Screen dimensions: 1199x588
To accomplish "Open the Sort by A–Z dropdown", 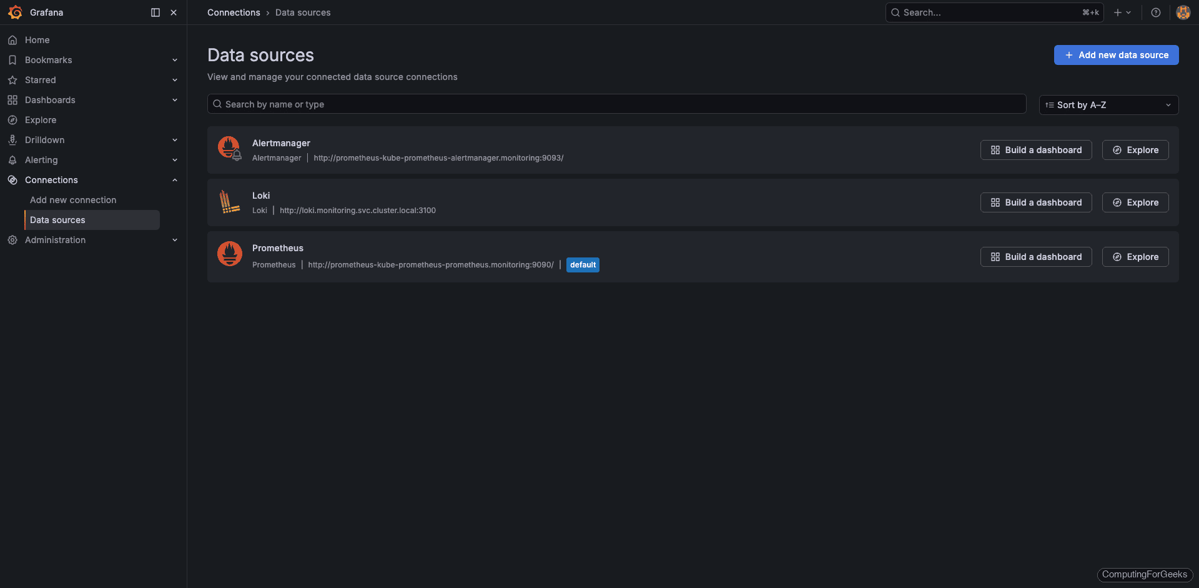I will pos(1108,104).
